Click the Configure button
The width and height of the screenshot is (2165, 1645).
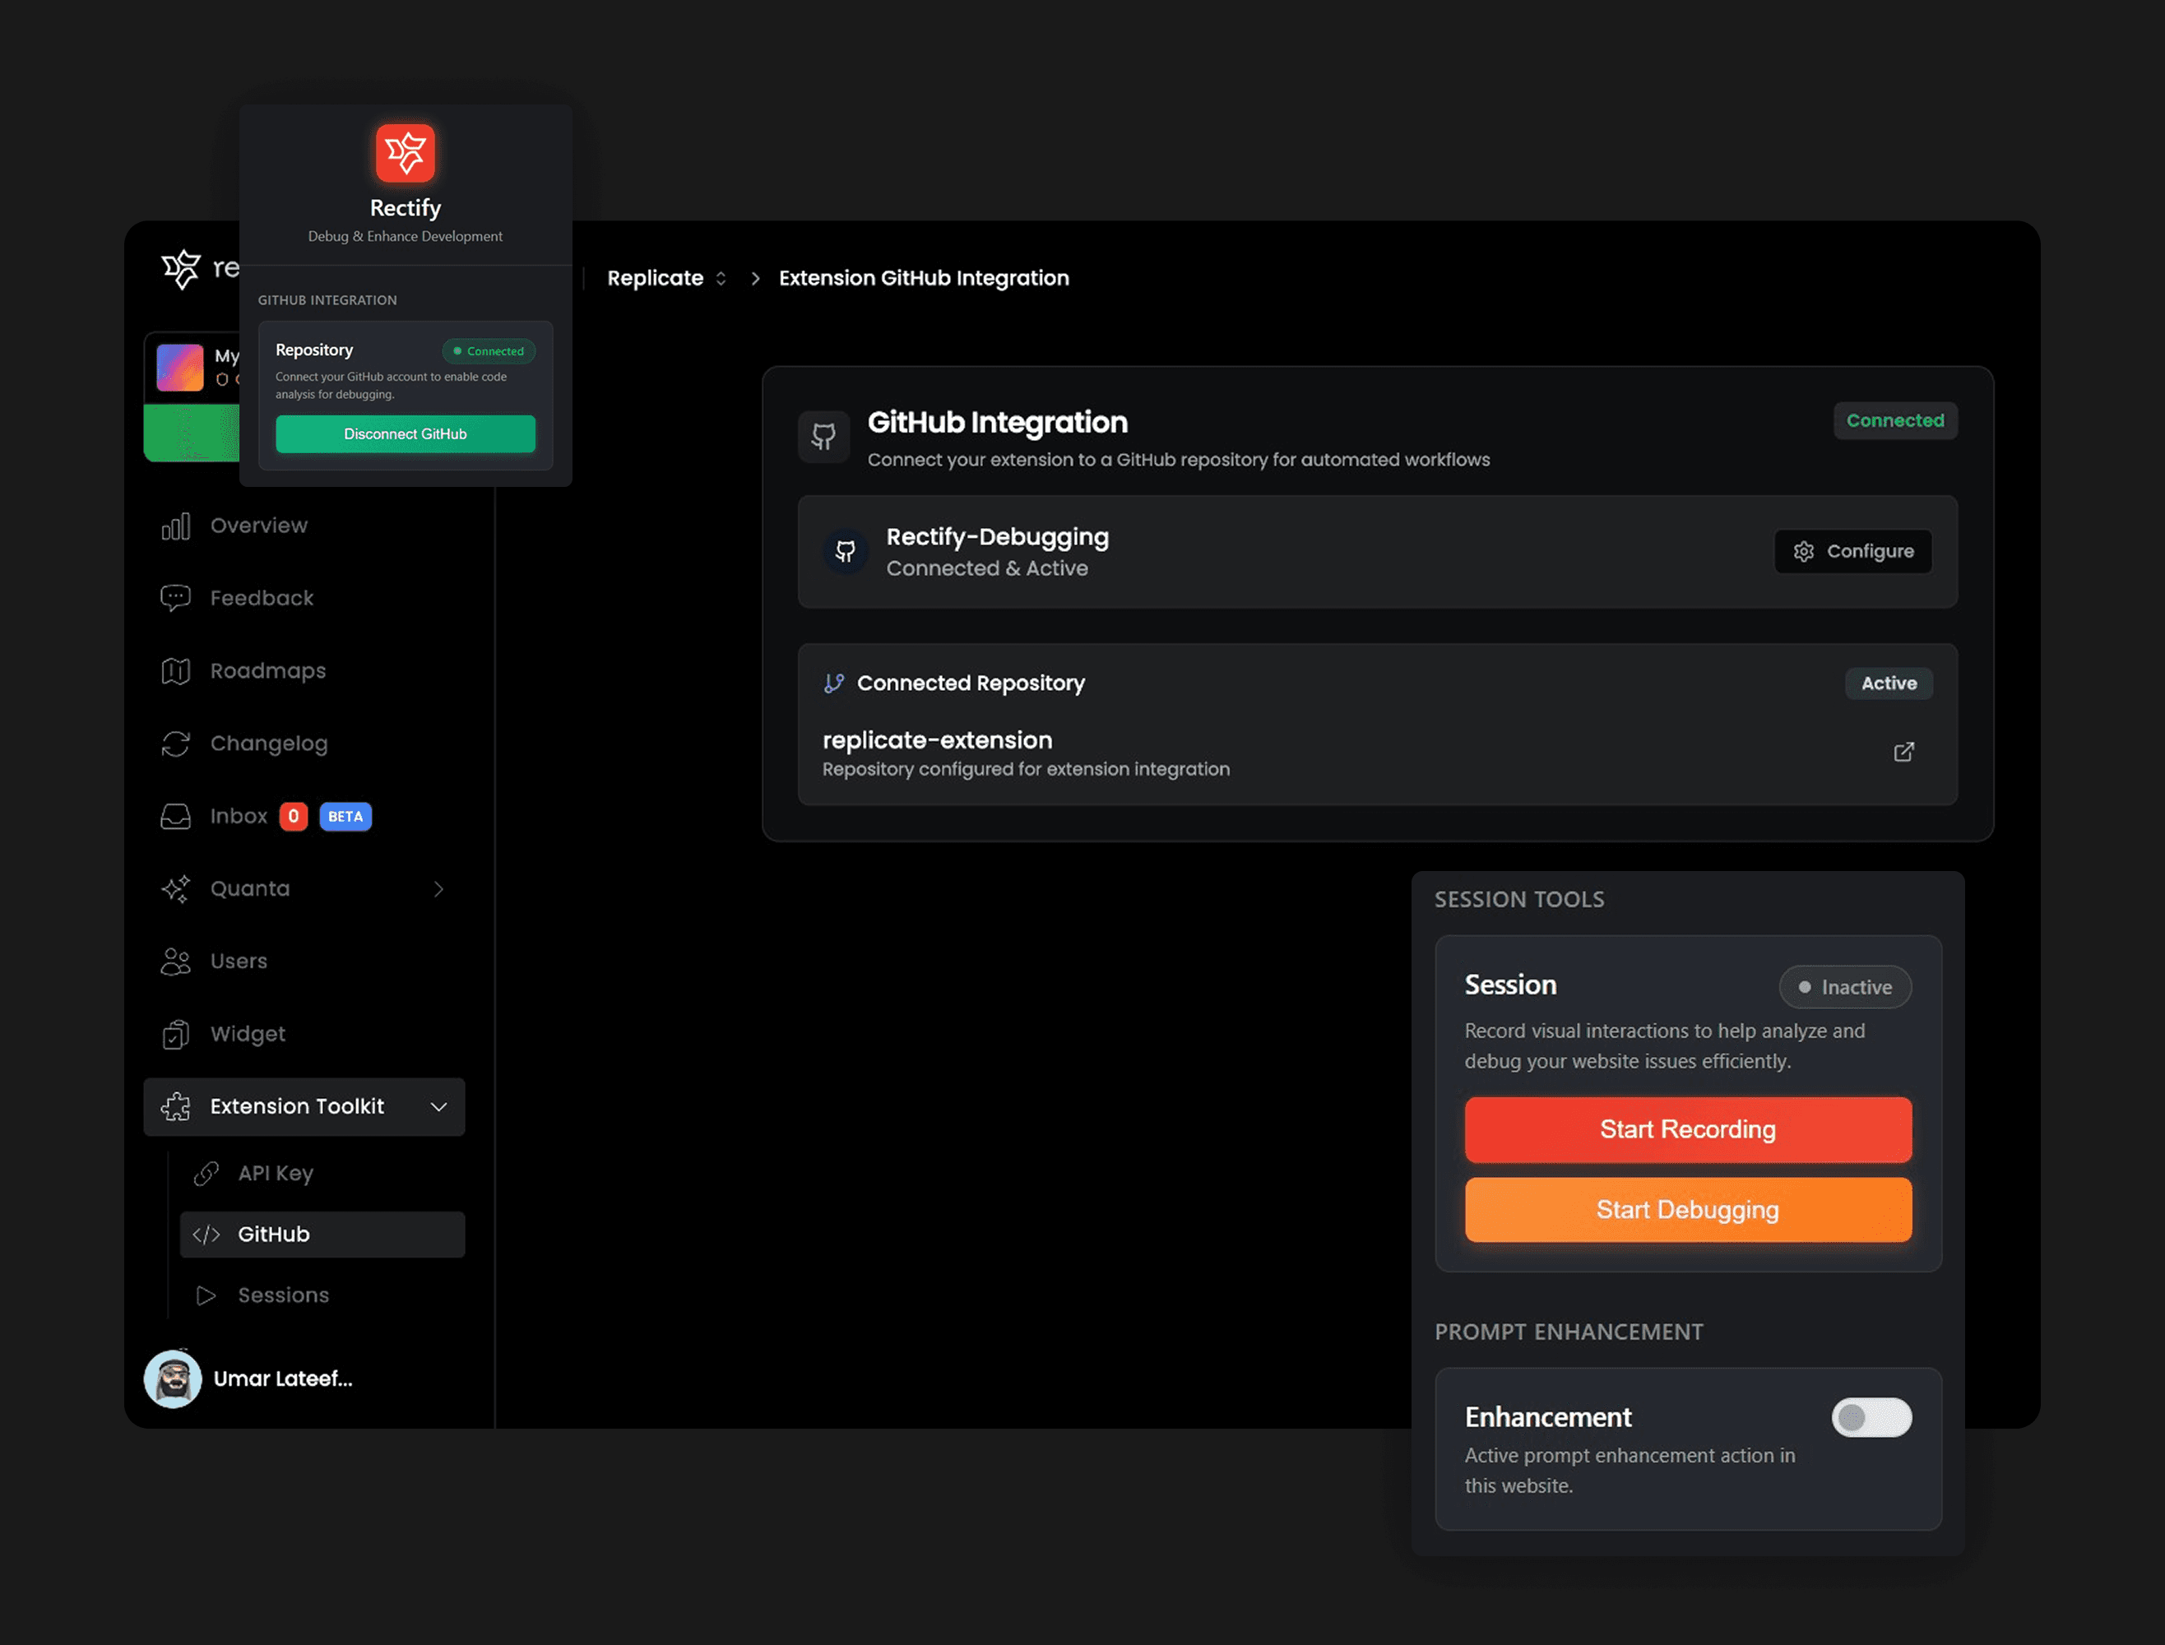point(1852,551)
